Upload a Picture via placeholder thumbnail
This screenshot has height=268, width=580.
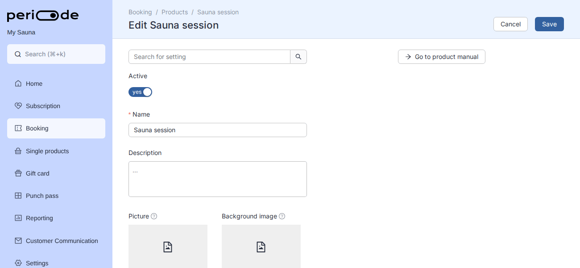point(168,247)
